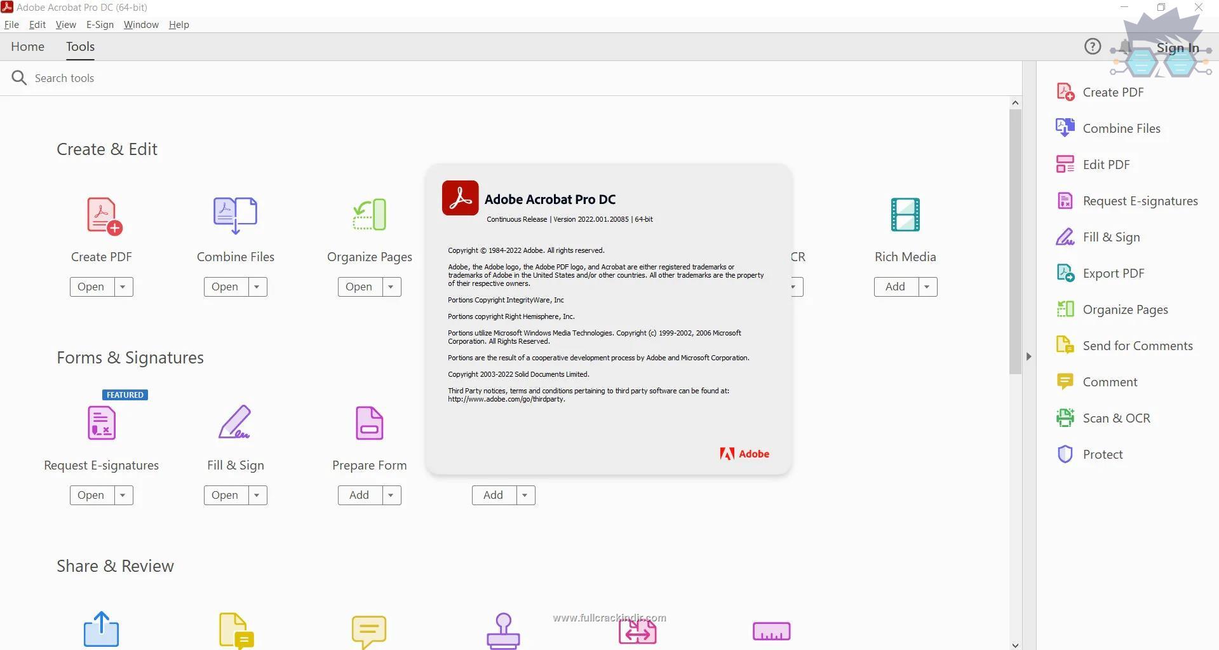Click the Combine Files tool icon in main panel

click(x=236, y=215)
